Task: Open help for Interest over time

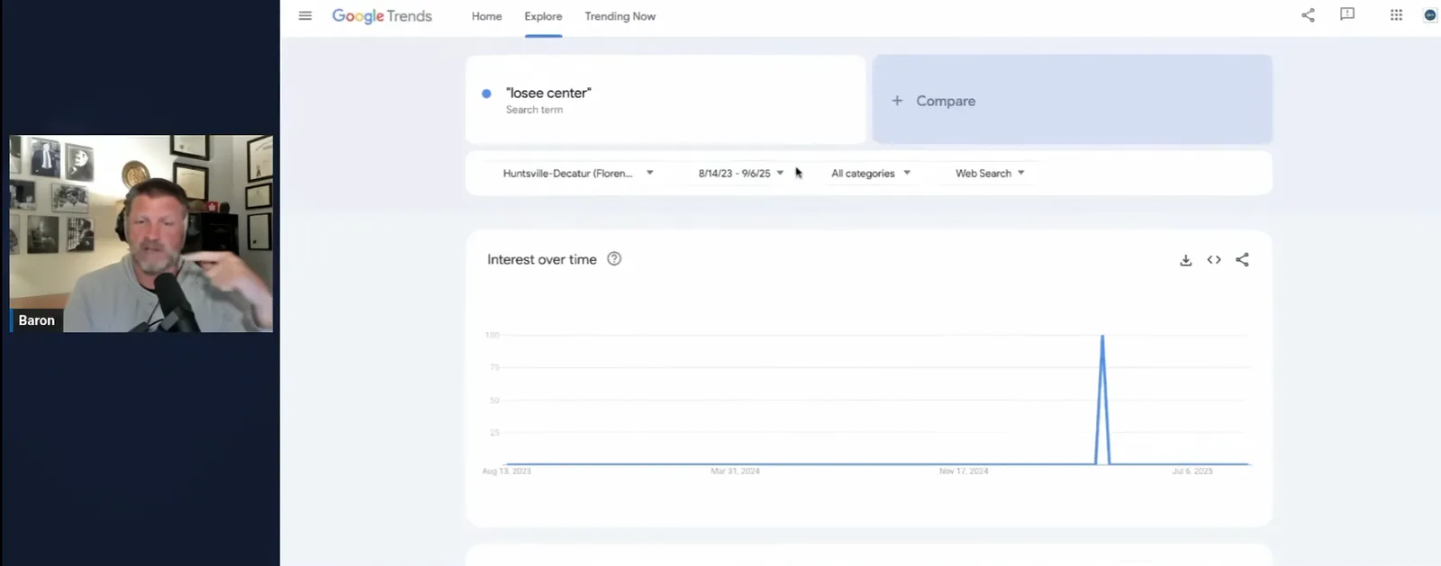Action: 614,259
